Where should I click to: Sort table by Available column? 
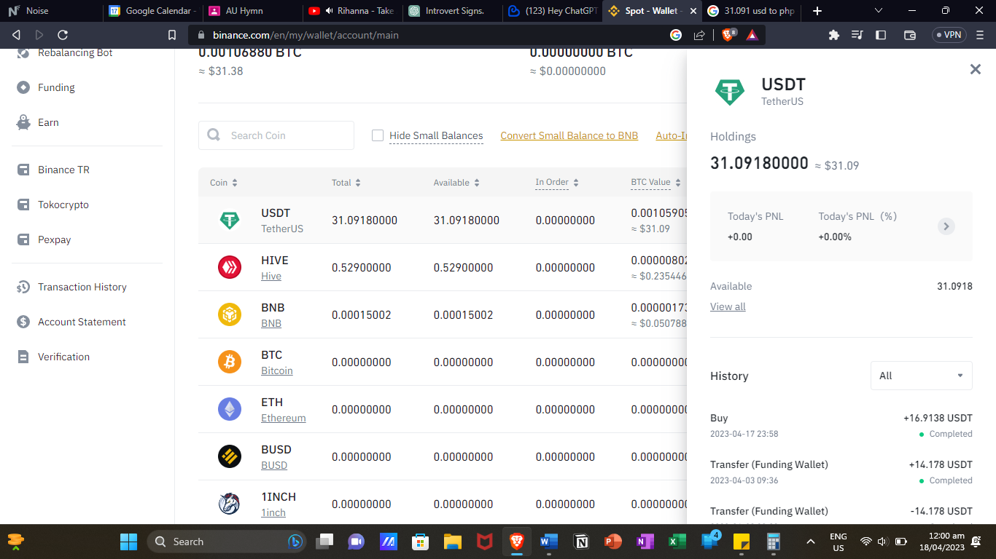[456, 183]
